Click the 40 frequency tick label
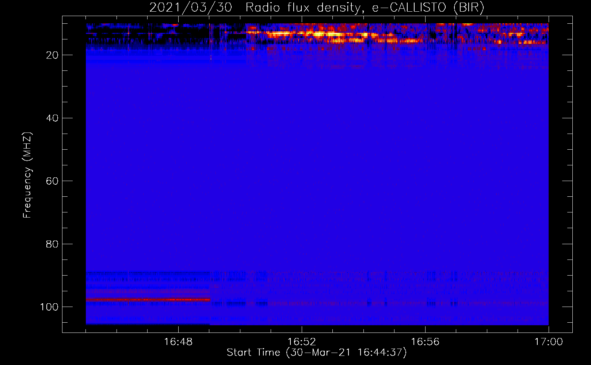The image size is (591, 365). (x=52, y=118)
